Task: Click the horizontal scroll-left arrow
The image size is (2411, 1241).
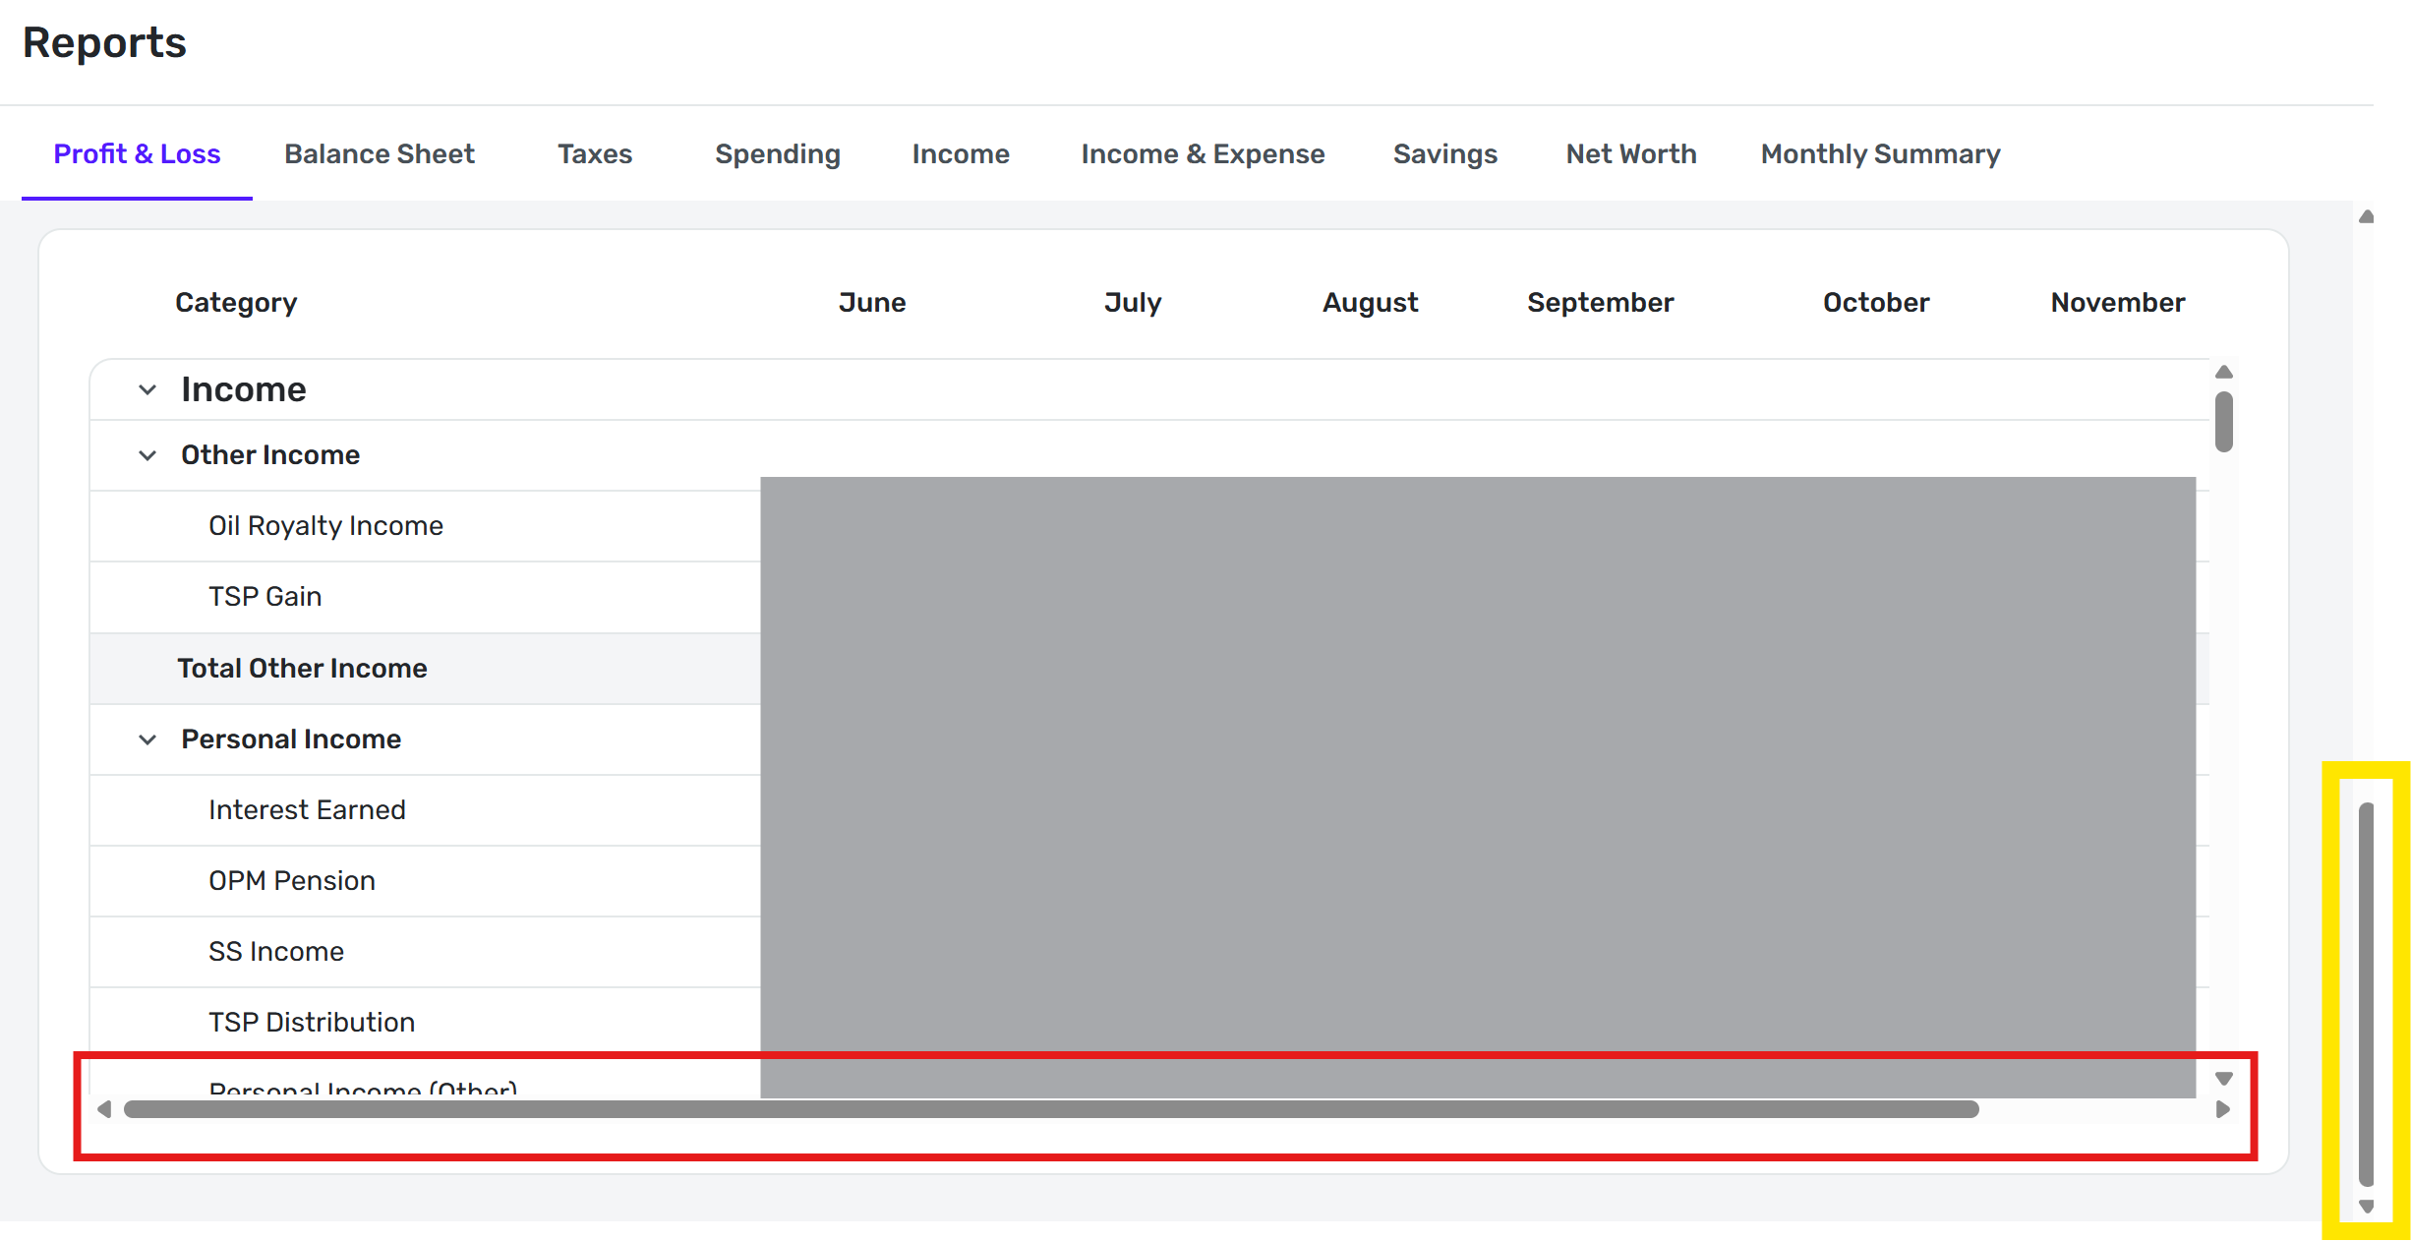Action: coord(104,1109)
